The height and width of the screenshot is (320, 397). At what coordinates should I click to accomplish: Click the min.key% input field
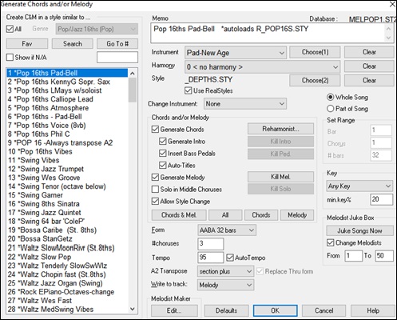(381, 199)
